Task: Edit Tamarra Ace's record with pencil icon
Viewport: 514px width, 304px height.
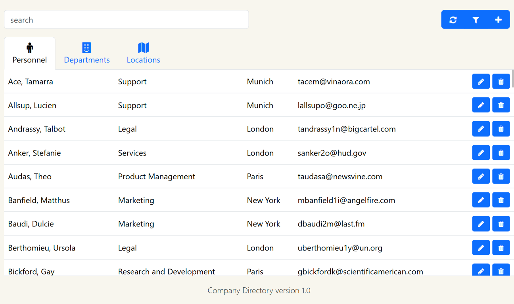Action: [x=481, y=82]
